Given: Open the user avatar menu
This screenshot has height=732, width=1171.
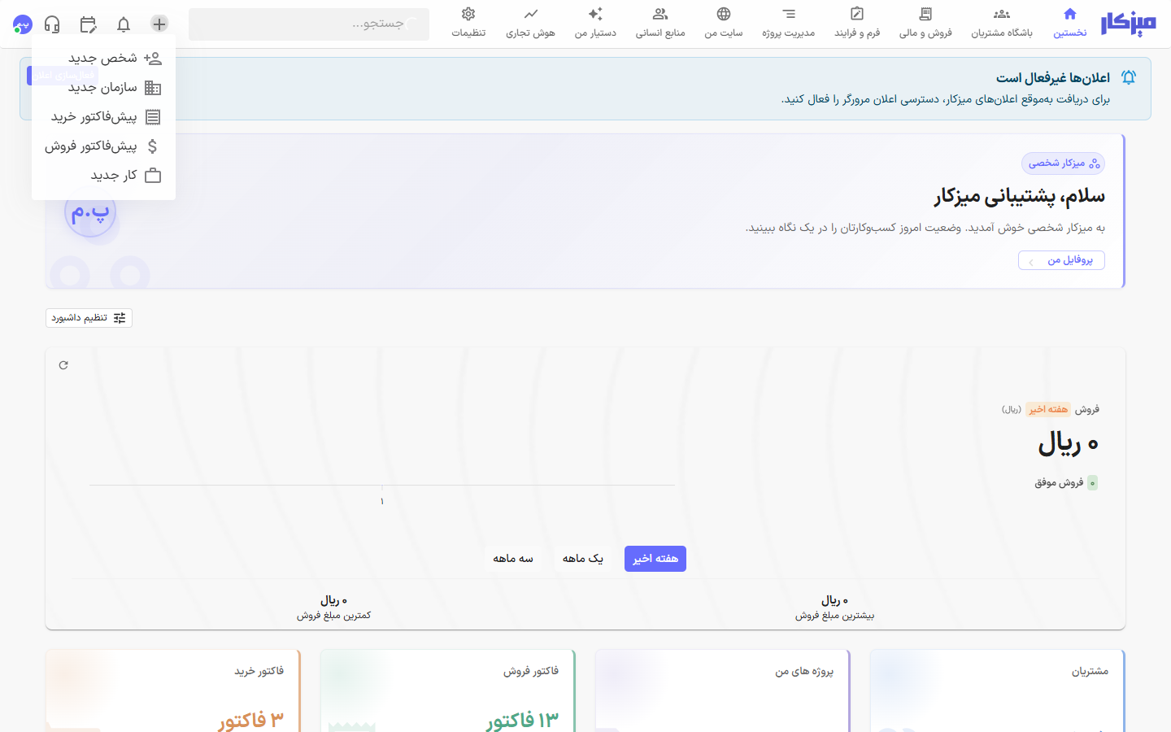Looking at the screenshot, I should coord(23,24).
